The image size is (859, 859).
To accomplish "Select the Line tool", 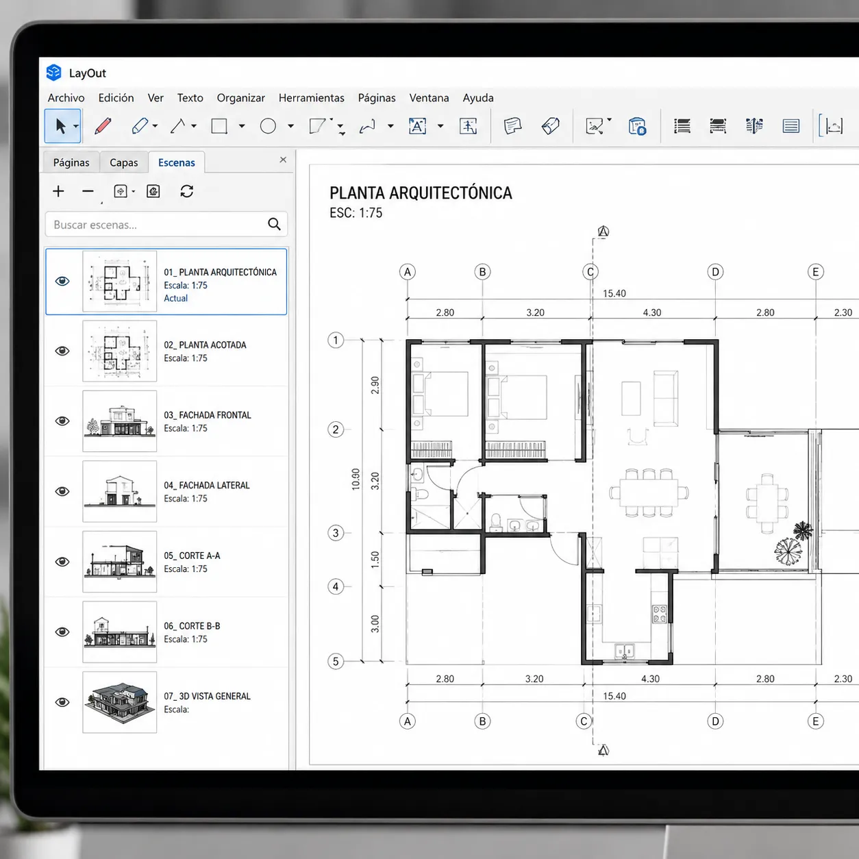I will 178,126.
